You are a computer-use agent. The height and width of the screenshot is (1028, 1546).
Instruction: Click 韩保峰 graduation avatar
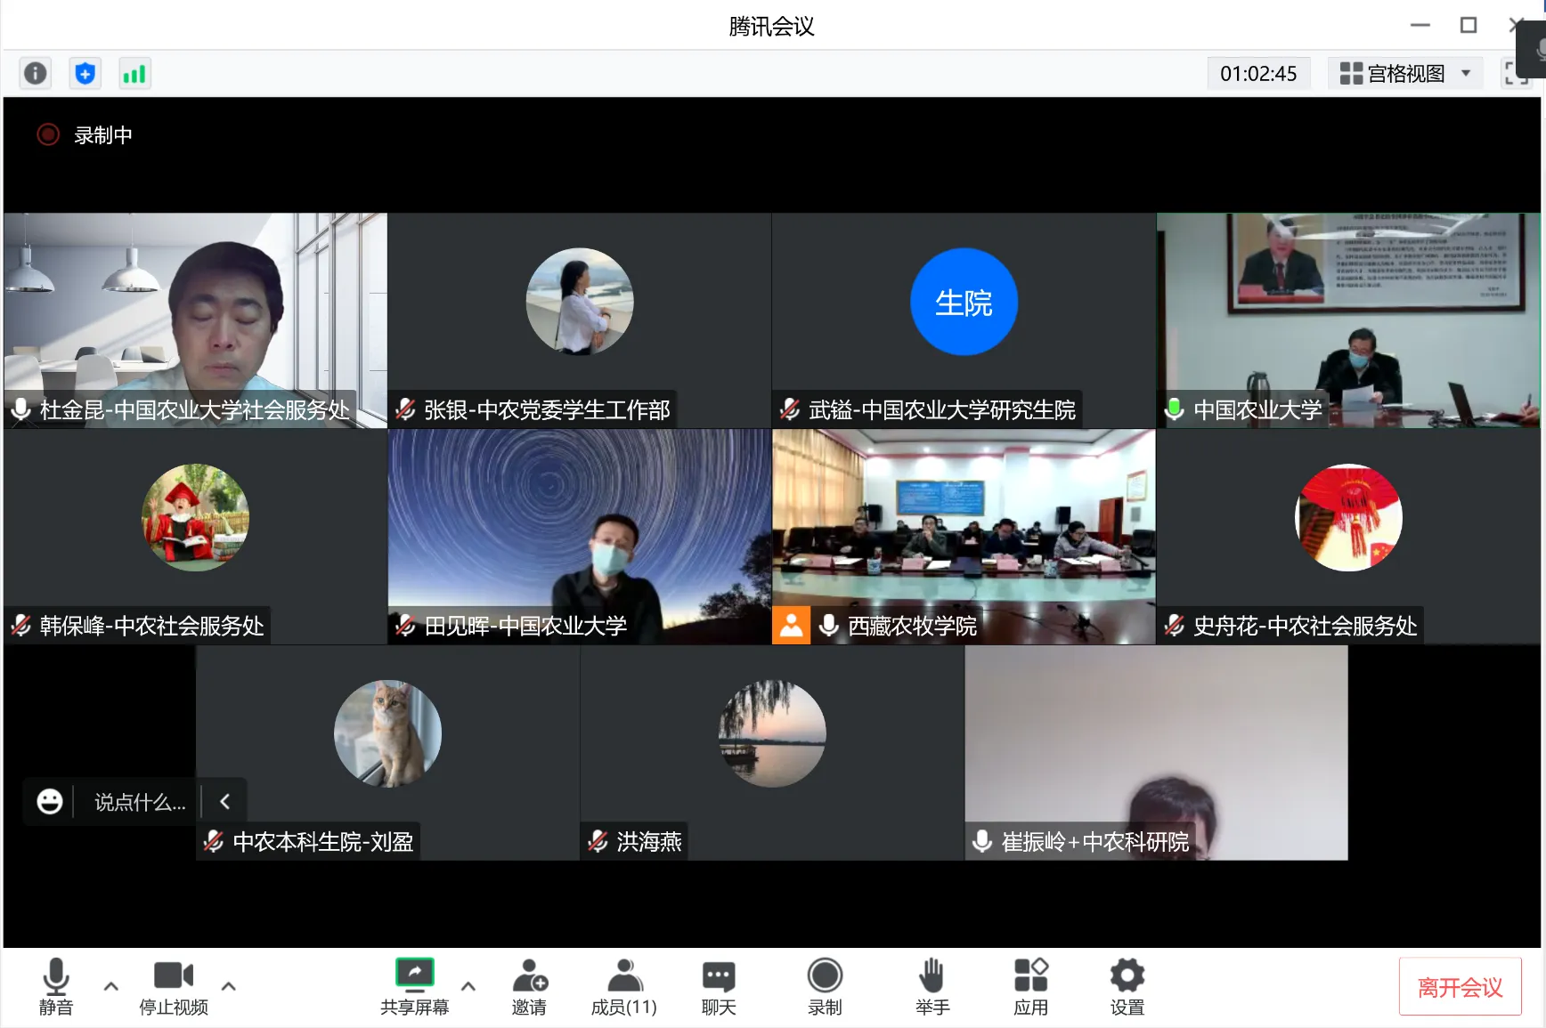pyautogui.click(x=195, y=517)
